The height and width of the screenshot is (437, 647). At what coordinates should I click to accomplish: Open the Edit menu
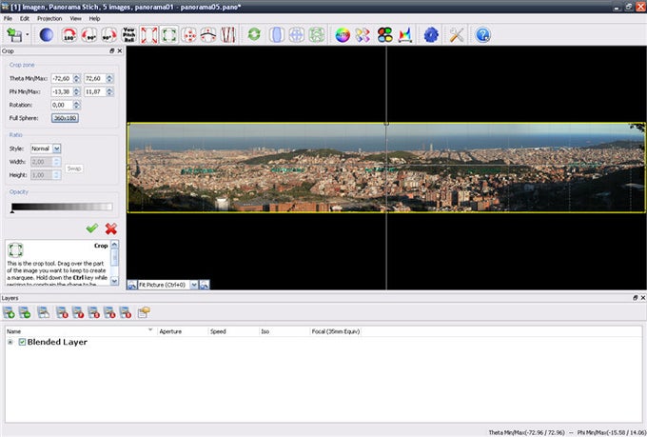(25, 19)
